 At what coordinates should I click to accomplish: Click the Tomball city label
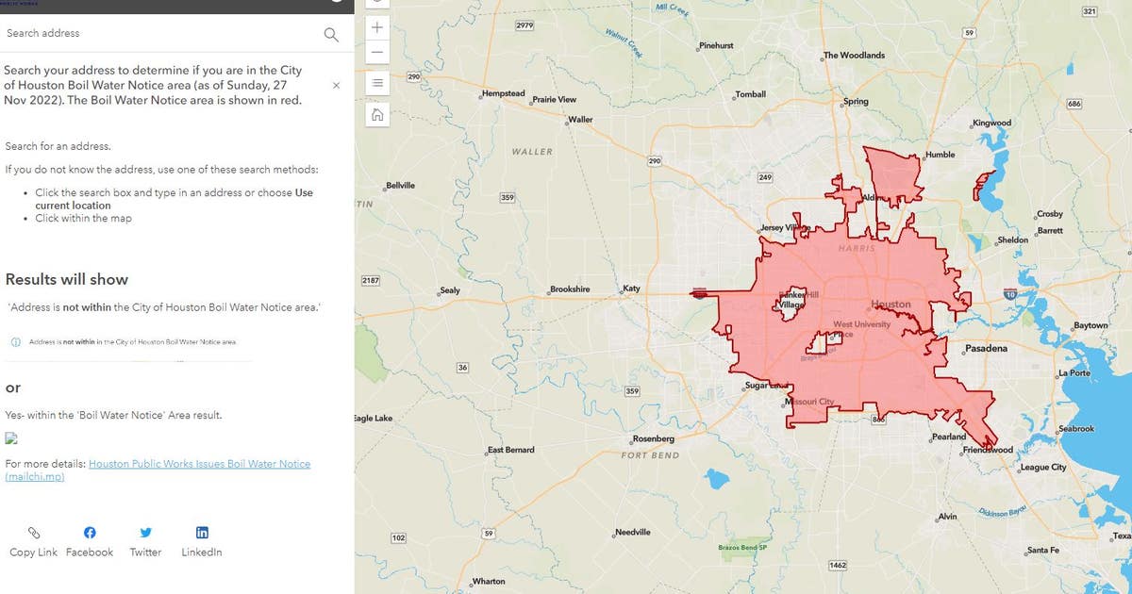[751, 94]
